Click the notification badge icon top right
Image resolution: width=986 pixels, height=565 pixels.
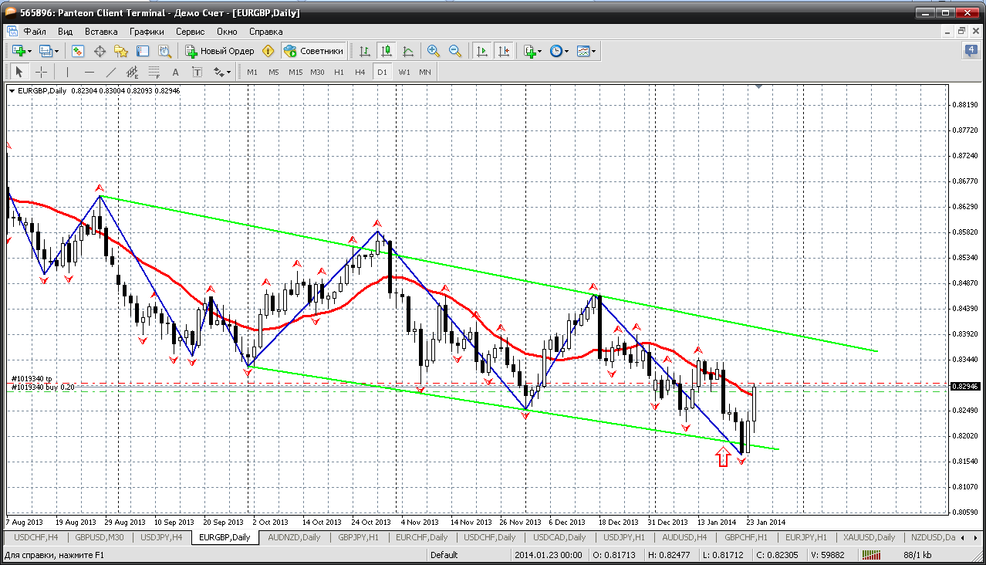(x=971, y=51)
